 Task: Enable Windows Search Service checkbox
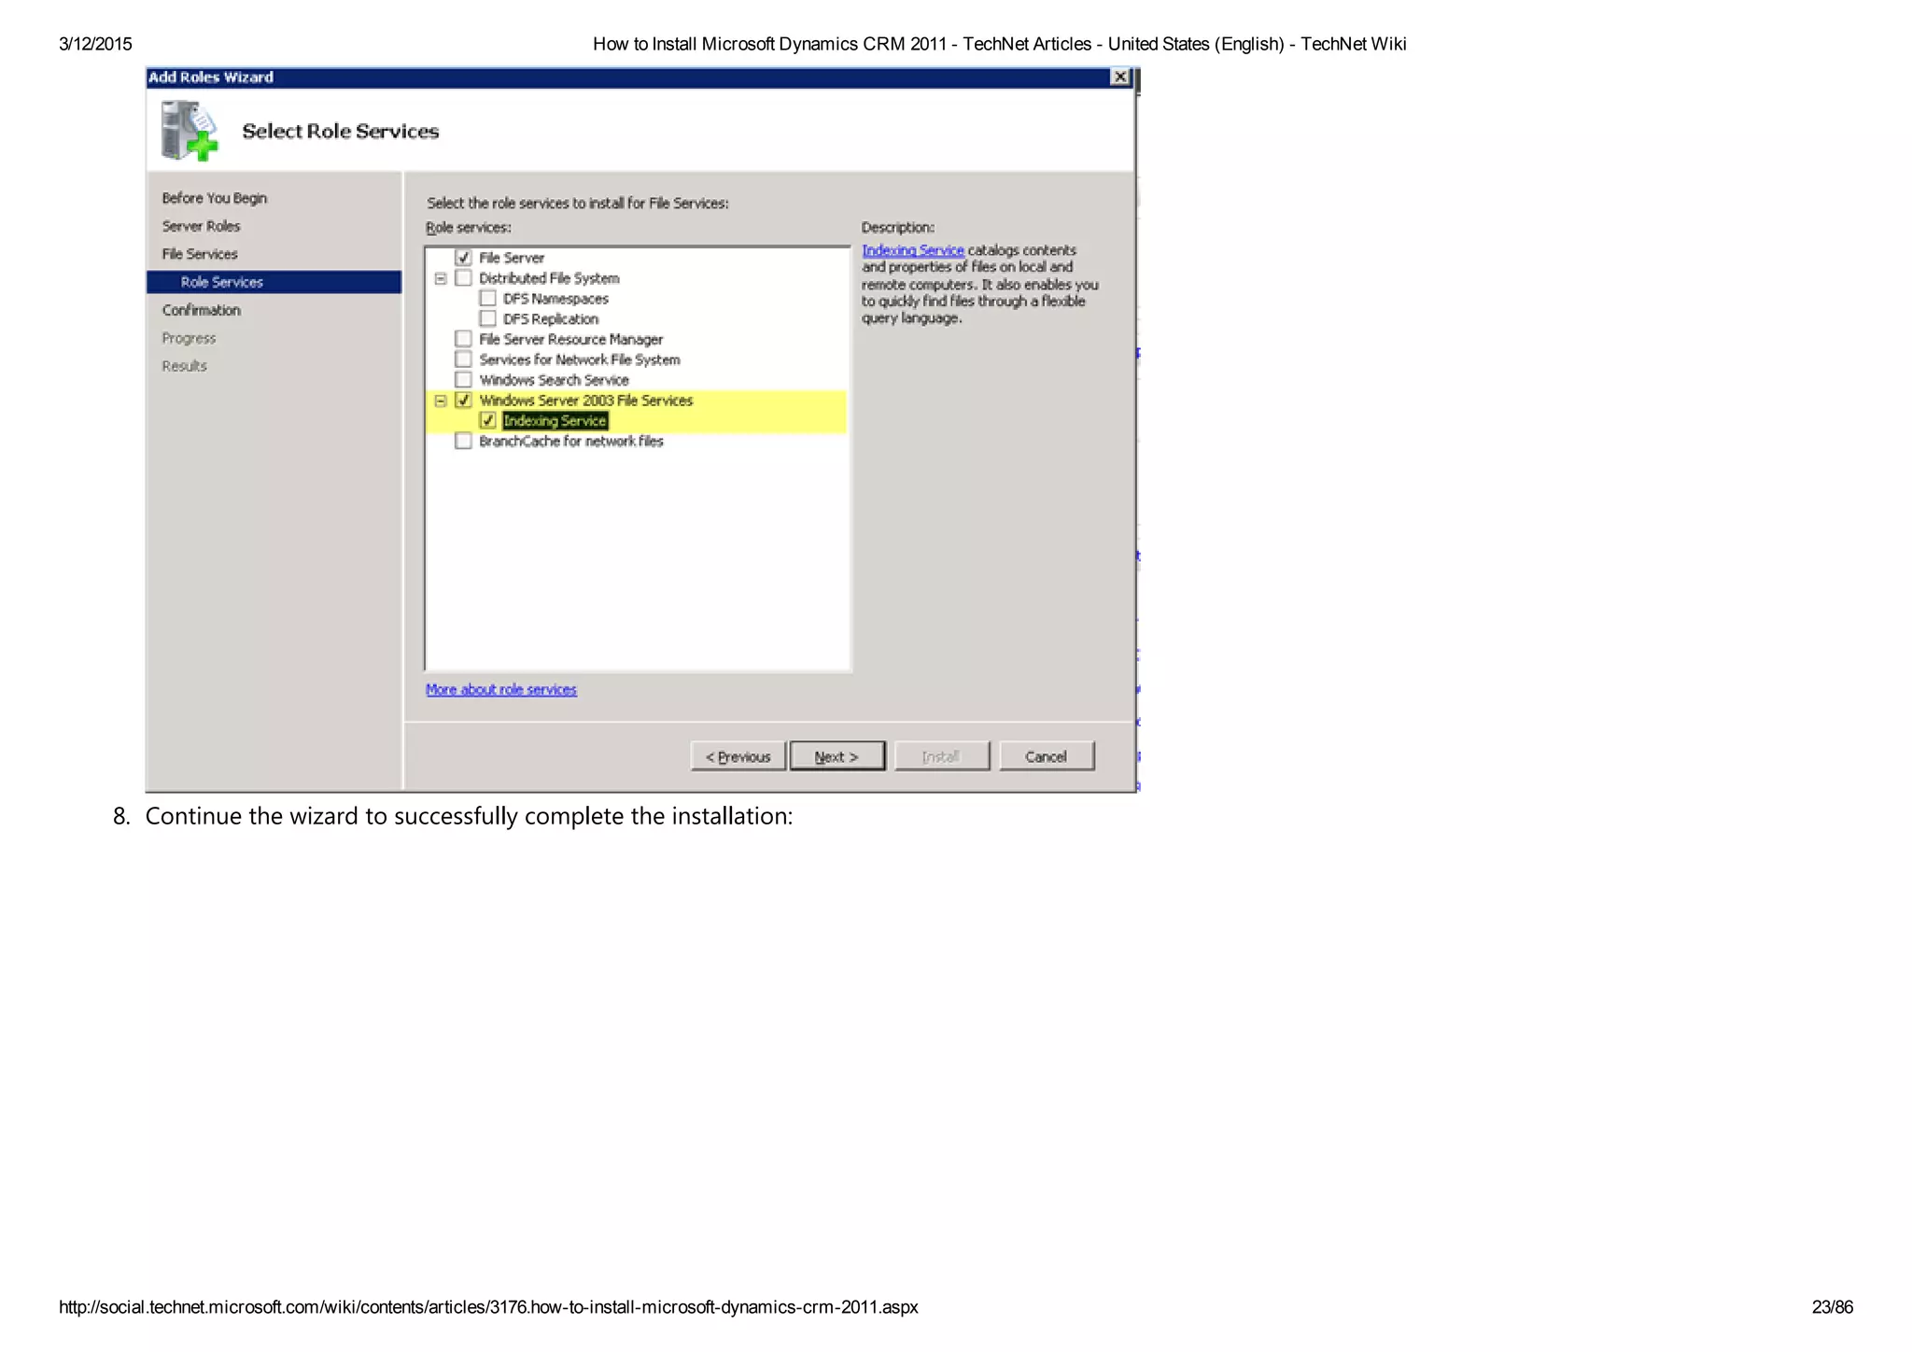463,380
